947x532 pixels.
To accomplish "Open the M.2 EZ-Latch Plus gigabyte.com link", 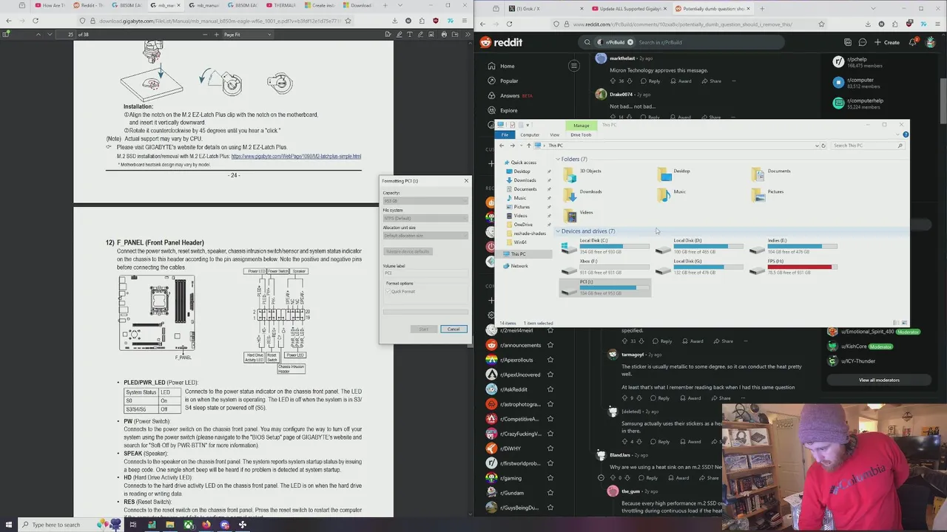I will pos(296,157).
